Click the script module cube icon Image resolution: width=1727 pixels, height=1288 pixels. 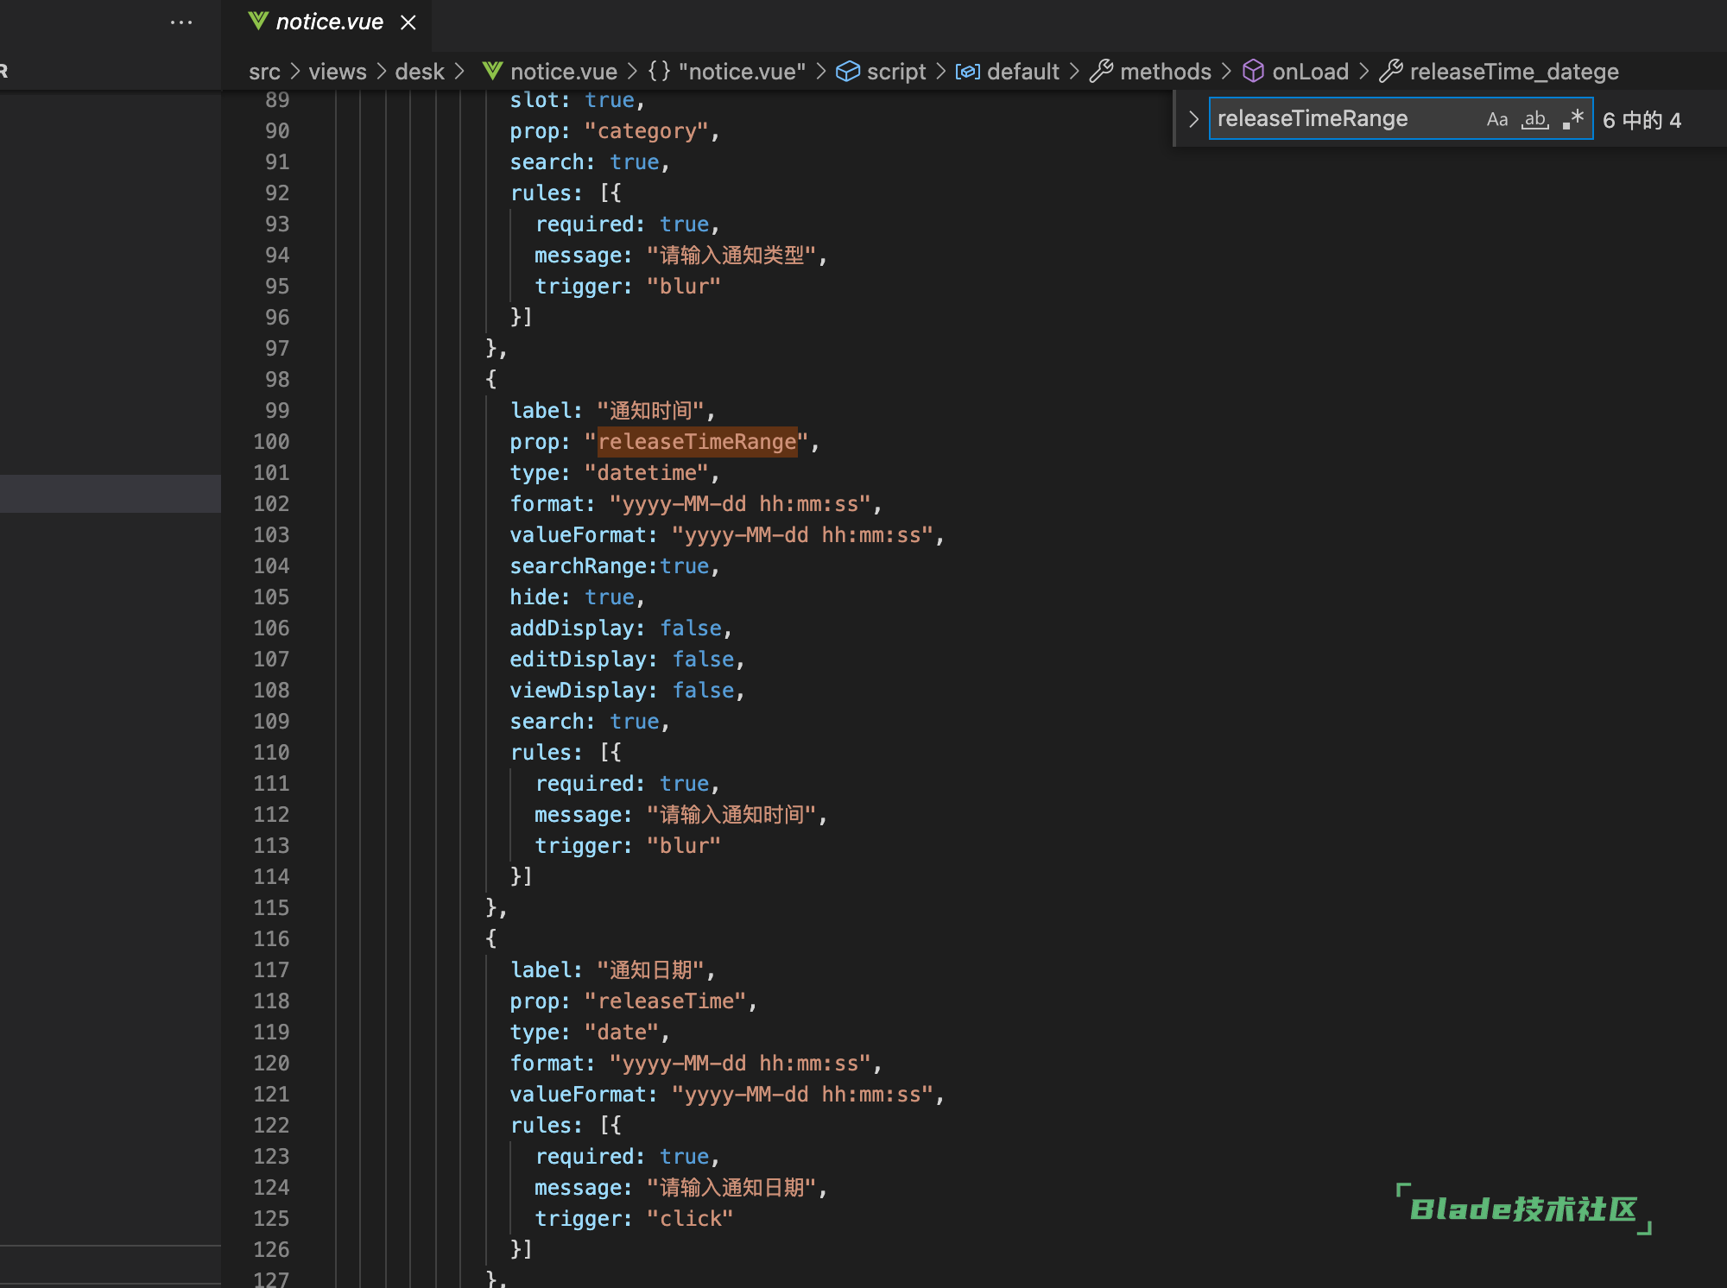coord(848,71)
